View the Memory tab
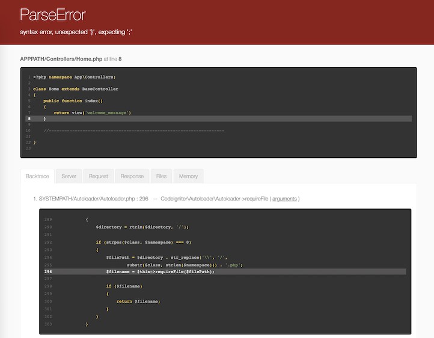The width and height of the screenshot is (434, 338). point(188,176)
